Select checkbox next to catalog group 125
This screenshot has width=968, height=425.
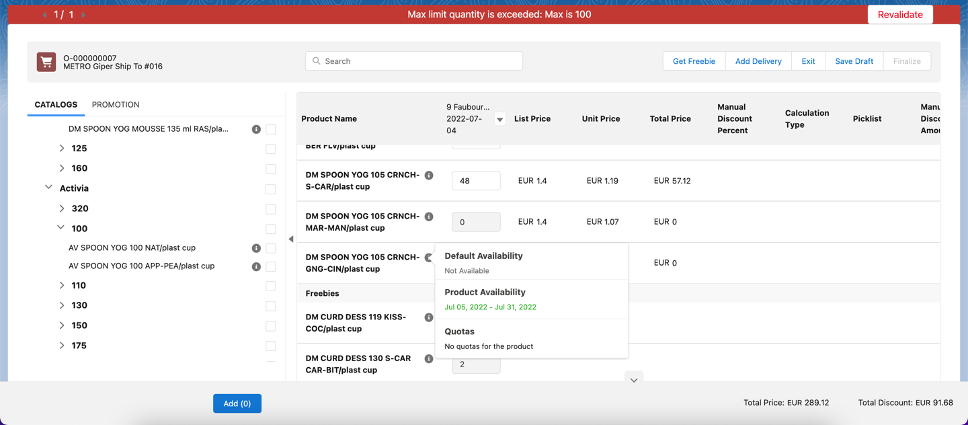click(271, 149)
